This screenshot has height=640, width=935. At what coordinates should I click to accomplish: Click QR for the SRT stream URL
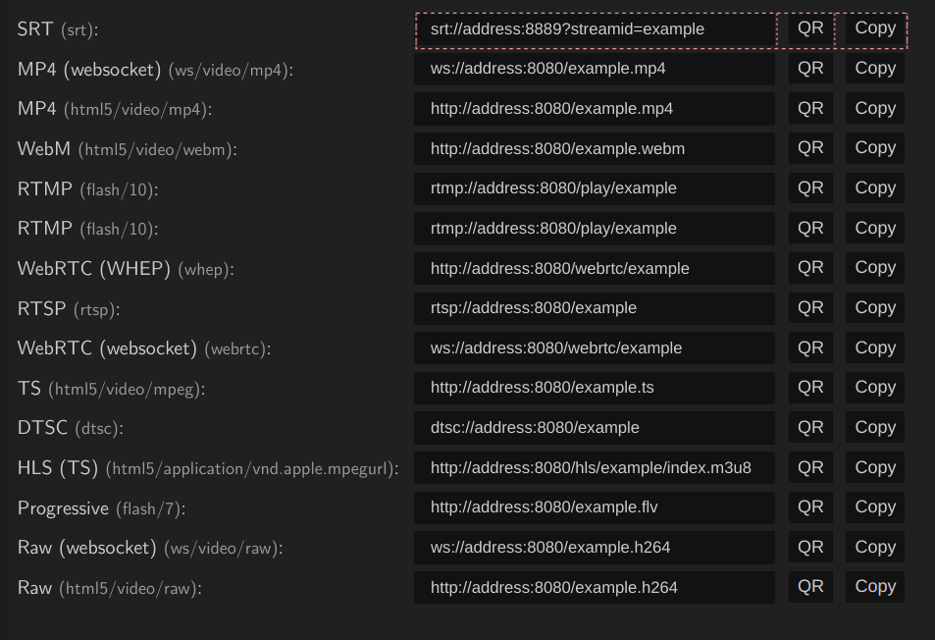(809, 28)
